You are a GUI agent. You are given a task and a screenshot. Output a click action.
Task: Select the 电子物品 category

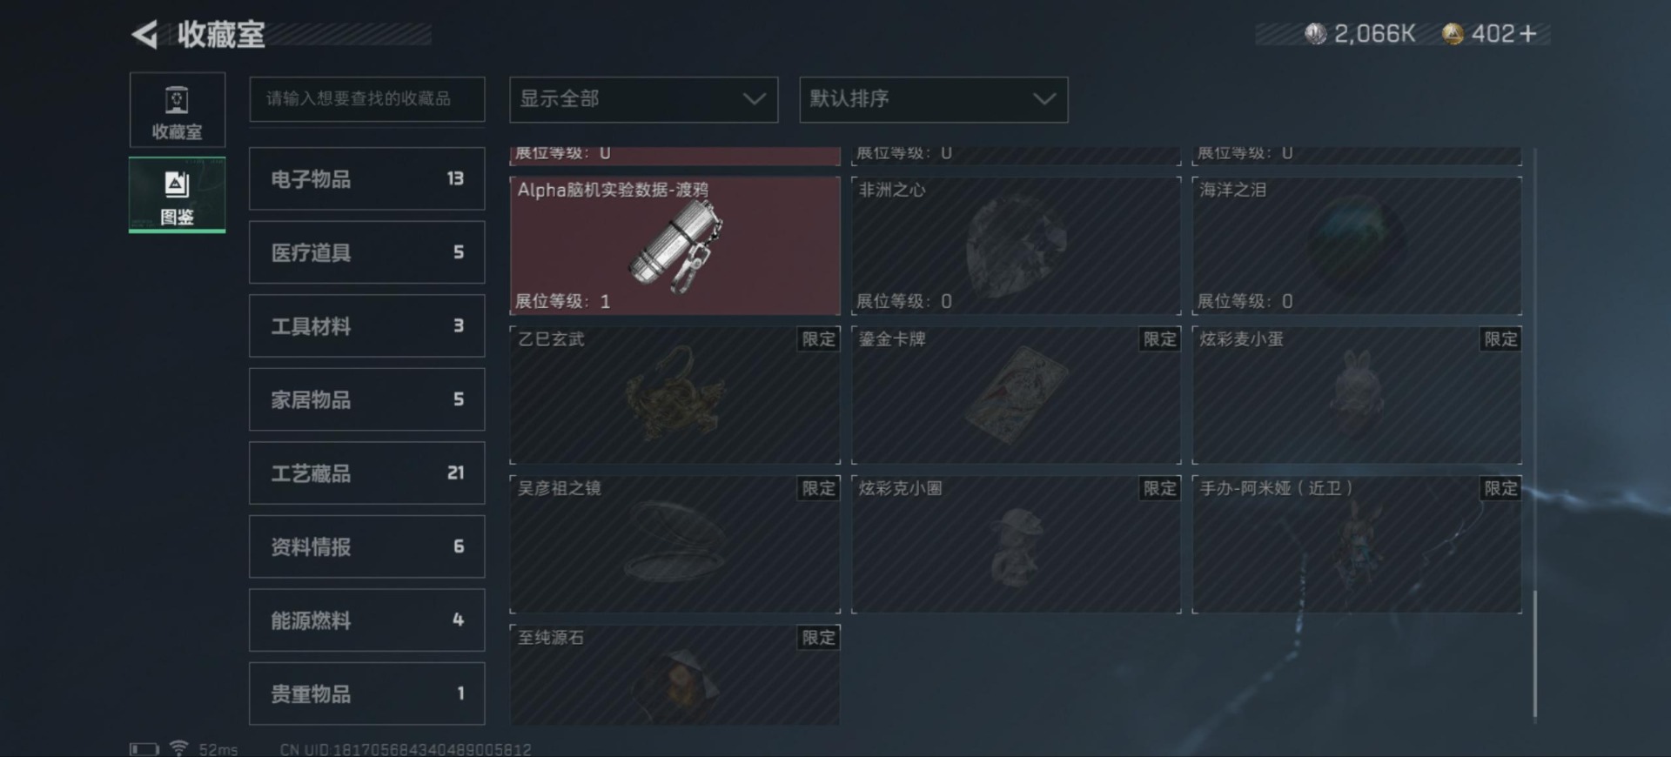[x=366, y=178]
